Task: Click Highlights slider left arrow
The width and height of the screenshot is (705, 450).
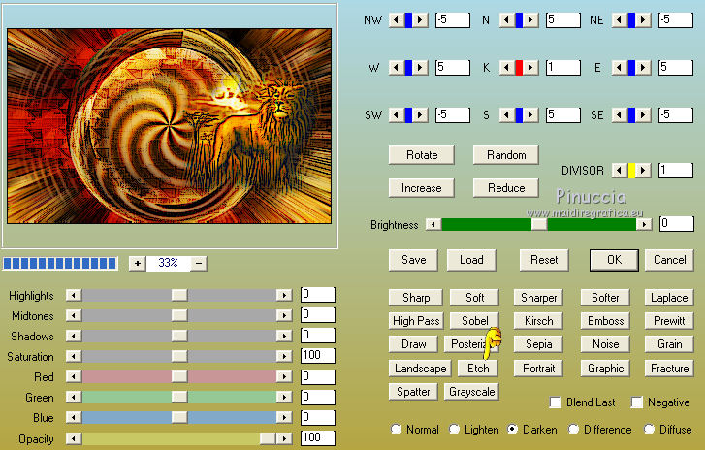Action: [74, 296]
